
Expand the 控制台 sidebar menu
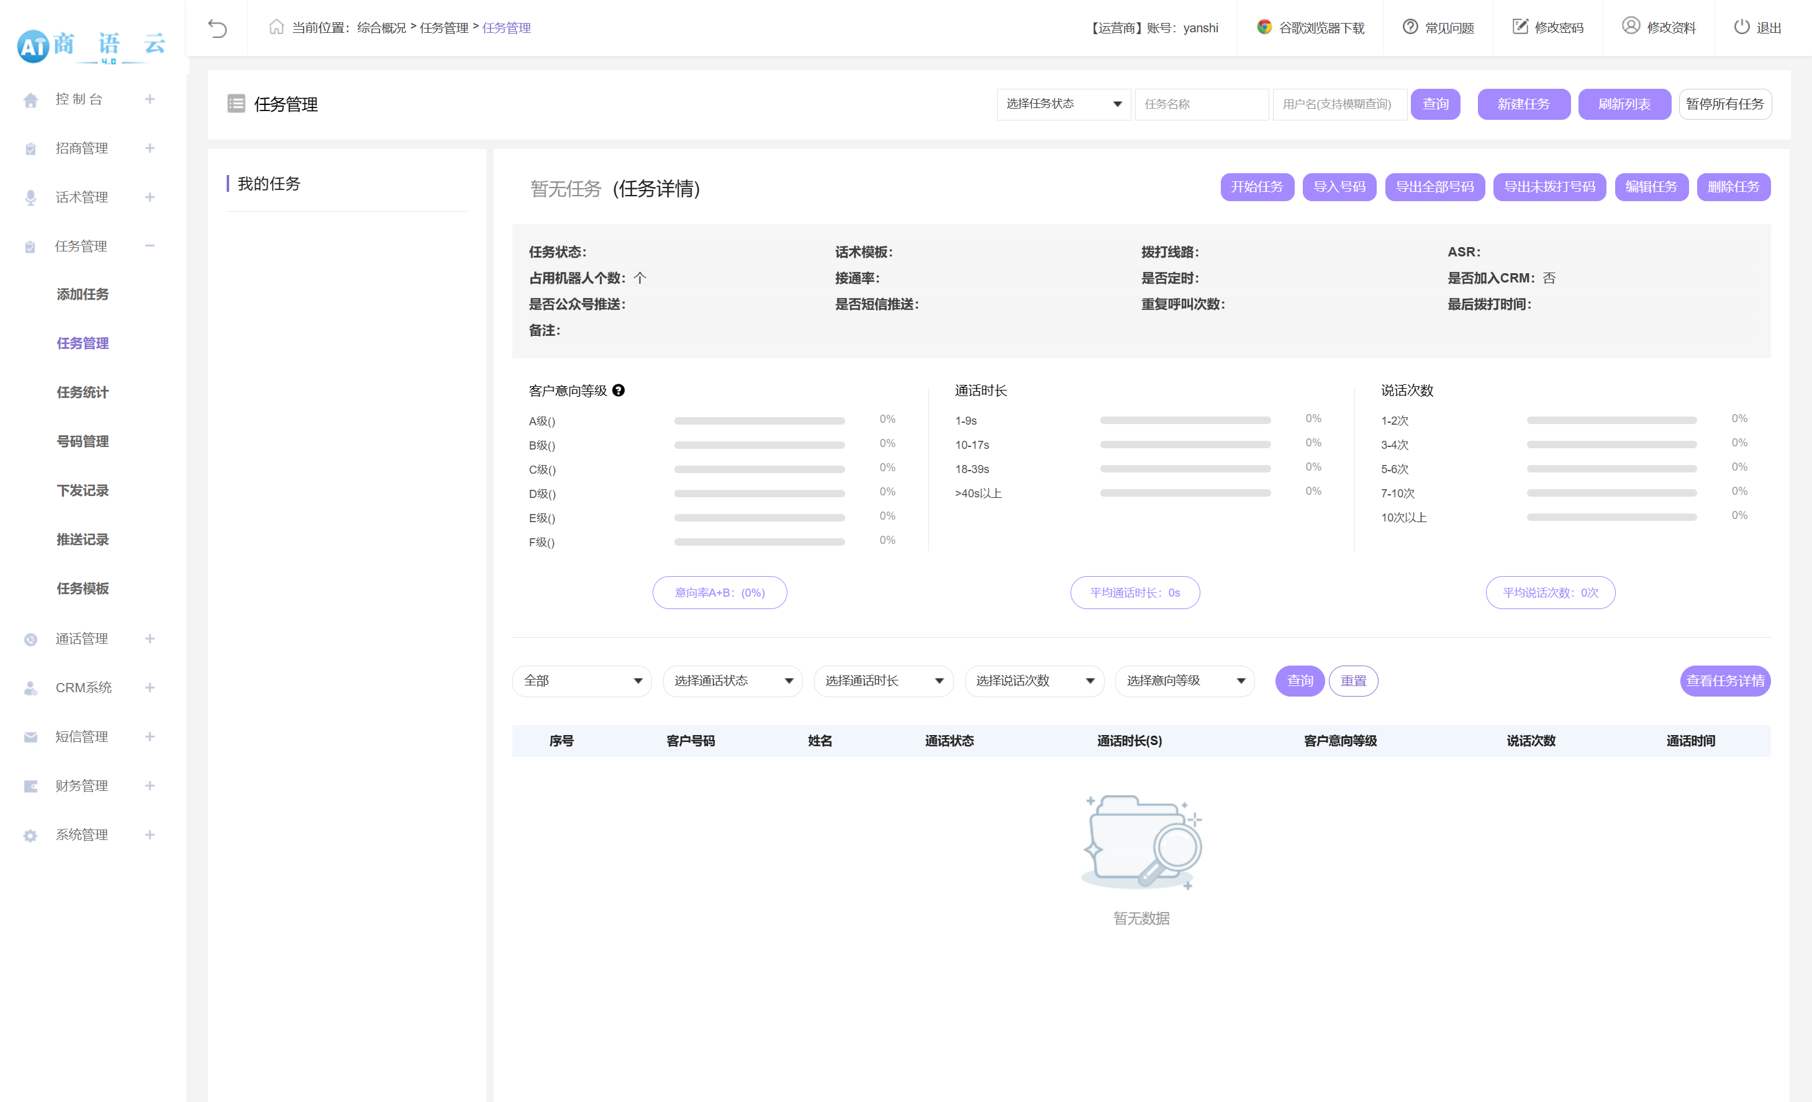pyautogui.click(x=149, y=99)
